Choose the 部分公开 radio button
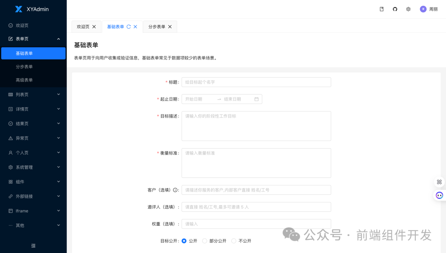 (x=204, y=241)
